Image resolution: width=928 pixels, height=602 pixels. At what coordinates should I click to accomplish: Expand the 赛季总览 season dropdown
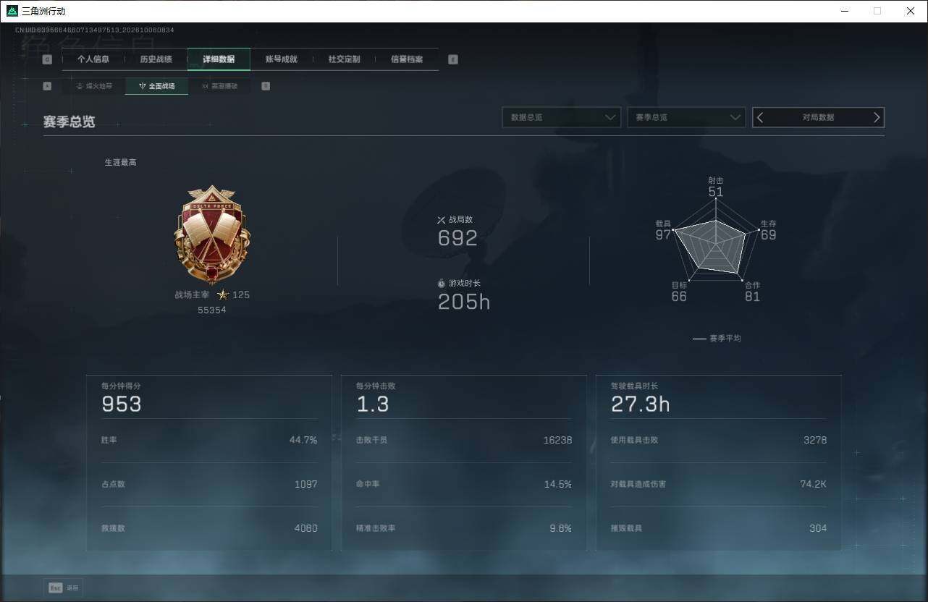686,117
